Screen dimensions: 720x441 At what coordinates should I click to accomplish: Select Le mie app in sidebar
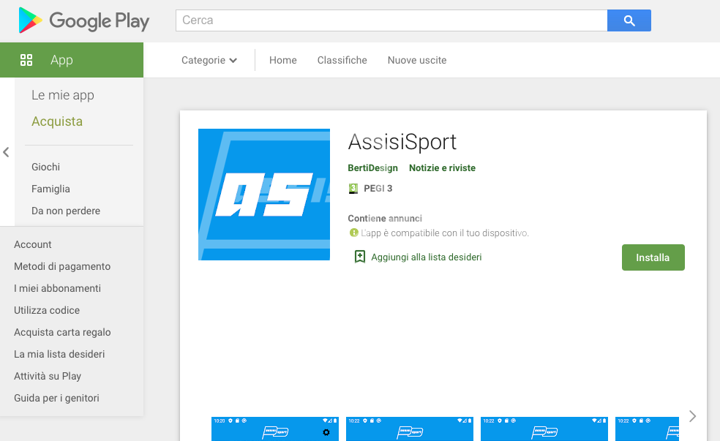click(63, 95)
